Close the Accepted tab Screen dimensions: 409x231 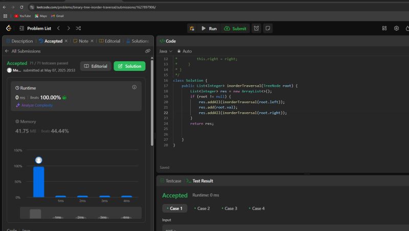coord(66,41)
